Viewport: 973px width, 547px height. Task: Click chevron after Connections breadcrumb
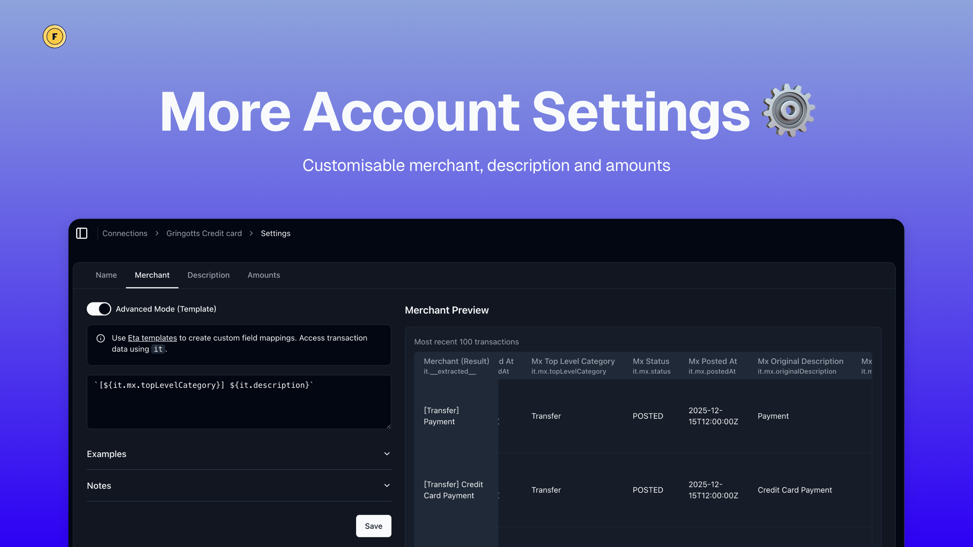(157, 233)
